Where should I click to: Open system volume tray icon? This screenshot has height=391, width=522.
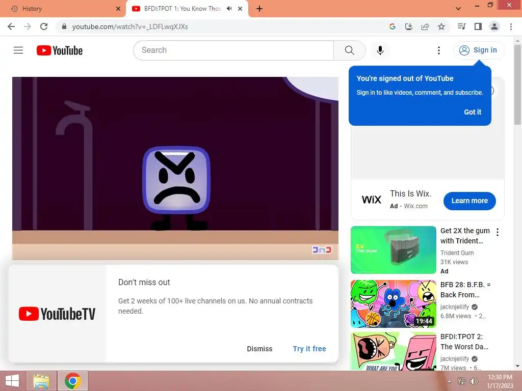[474, 381]
